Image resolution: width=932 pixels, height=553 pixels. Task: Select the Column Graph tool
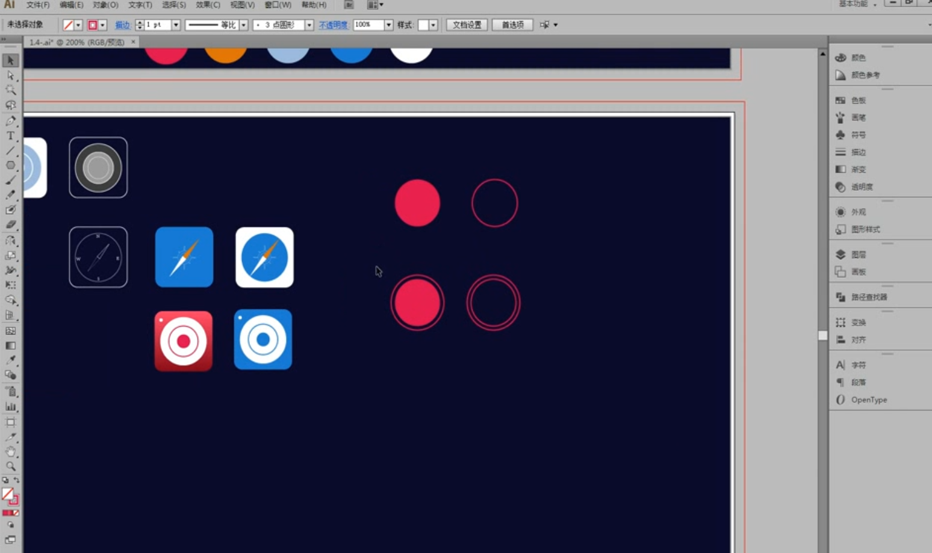[x=10, y=407]
